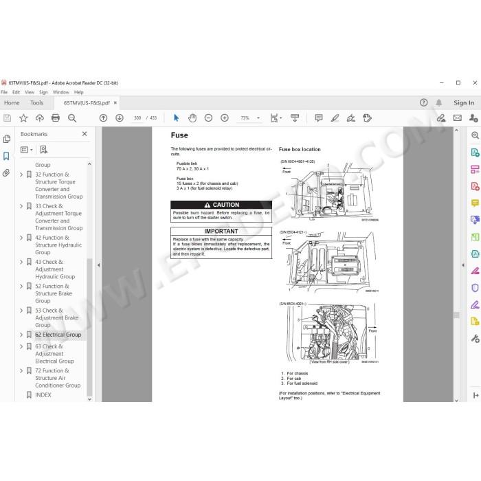Image resolution: width=481 pixels, height=481 pixels.
Task: Close the Bookmarks panel
Action: coord(85,134)
